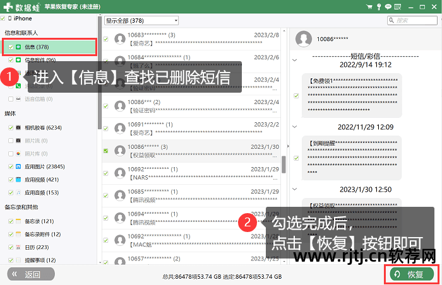Click the green 恢复 restore button

click(x=412, y=274)
